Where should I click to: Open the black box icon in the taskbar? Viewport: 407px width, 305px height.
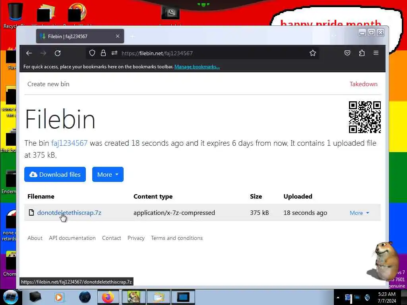point(35,297)
